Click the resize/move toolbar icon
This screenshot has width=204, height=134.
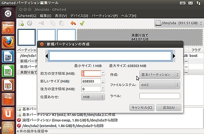coord(41,23)
